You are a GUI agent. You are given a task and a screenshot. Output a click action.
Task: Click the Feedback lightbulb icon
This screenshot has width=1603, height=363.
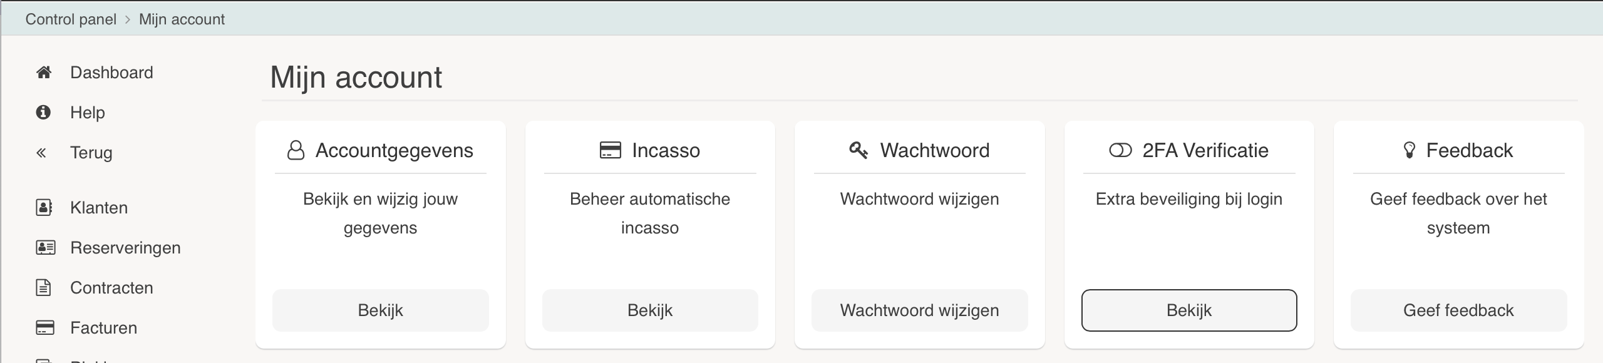point(1409,150)
